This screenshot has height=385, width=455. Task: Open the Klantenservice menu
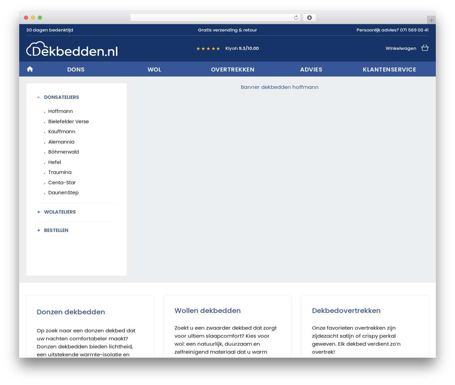click(389, 70)
